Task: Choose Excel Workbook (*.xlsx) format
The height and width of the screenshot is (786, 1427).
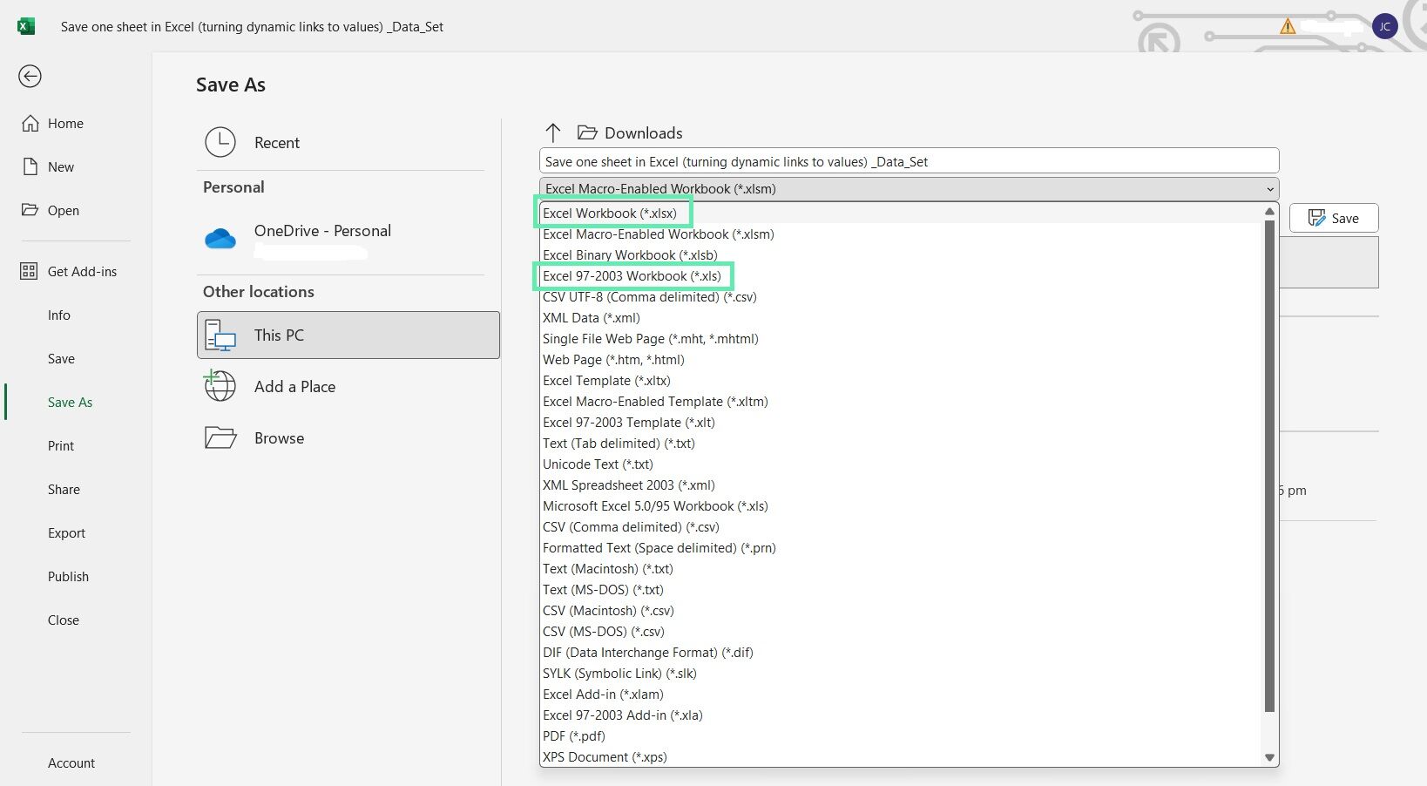Action: pyautogui.click(x=901, y=213)
